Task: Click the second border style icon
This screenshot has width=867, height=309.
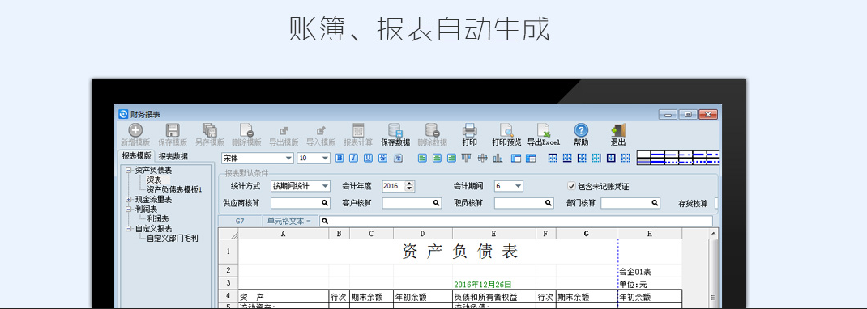Action: pos(567,158)
